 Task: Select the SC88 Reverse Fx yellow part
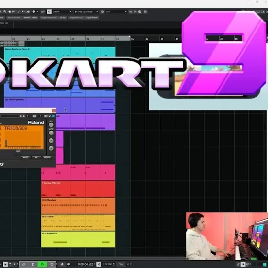tap(78, 239)
